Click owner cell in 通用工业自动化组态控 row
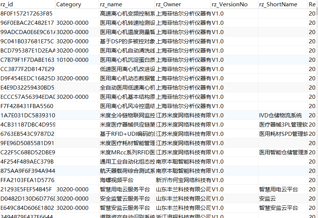This screenshot has height=218, width=318. coord(183,162)
